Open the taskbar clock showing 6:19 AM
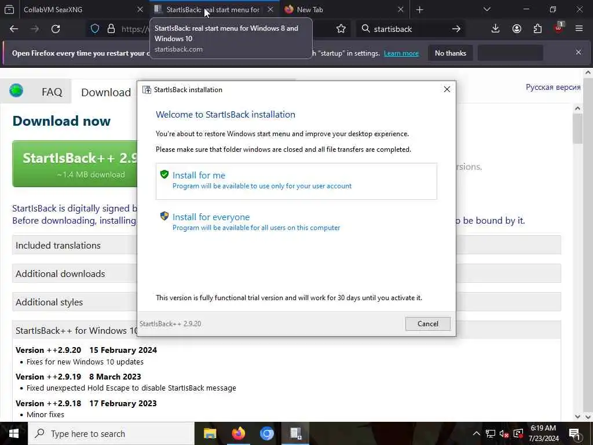This screenshot has width=593, height=445. (x=543, y=433)
